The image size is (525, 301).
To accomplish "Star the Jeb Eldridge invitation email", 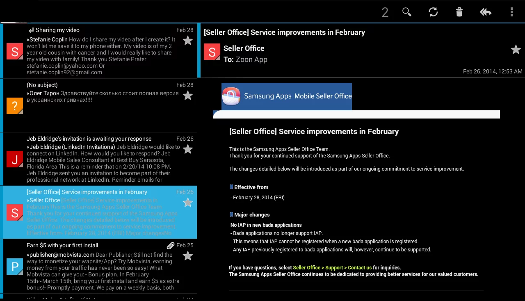I will tap(188, 149).
